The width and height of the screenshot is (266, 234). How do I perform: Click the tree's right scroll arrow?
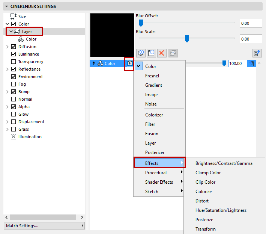[82, 217]
